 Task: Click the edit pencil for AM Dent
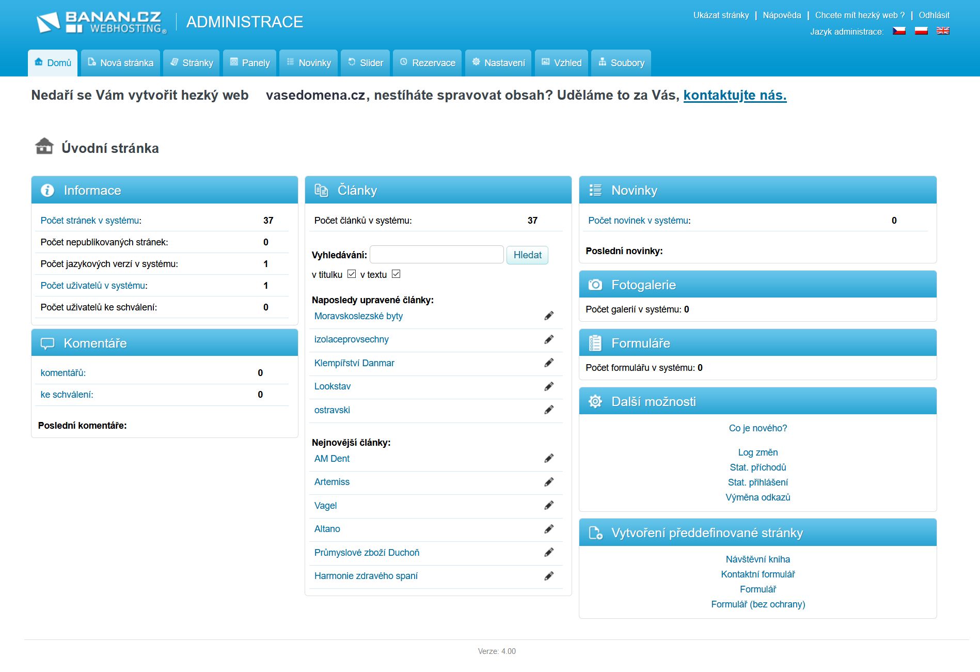click(x=549, y=459)
